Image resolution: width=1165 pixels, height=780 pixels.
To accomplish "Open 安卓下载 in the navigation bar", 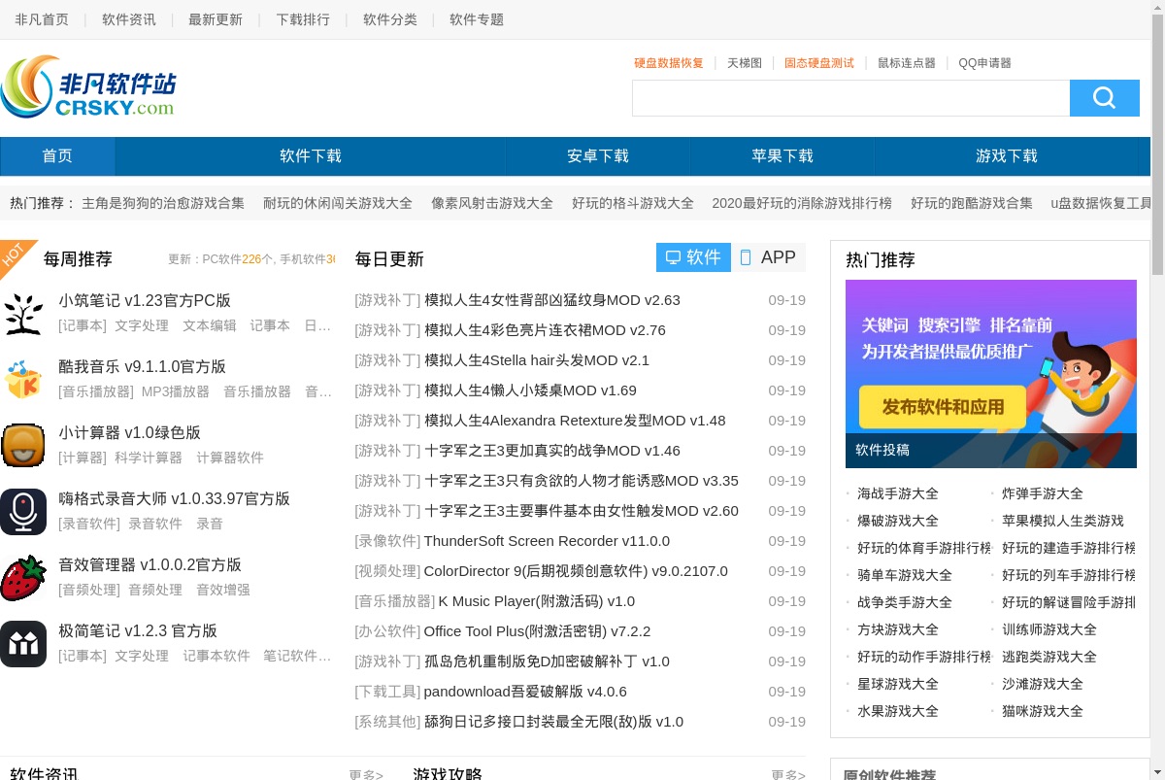I will click(598, 156).
